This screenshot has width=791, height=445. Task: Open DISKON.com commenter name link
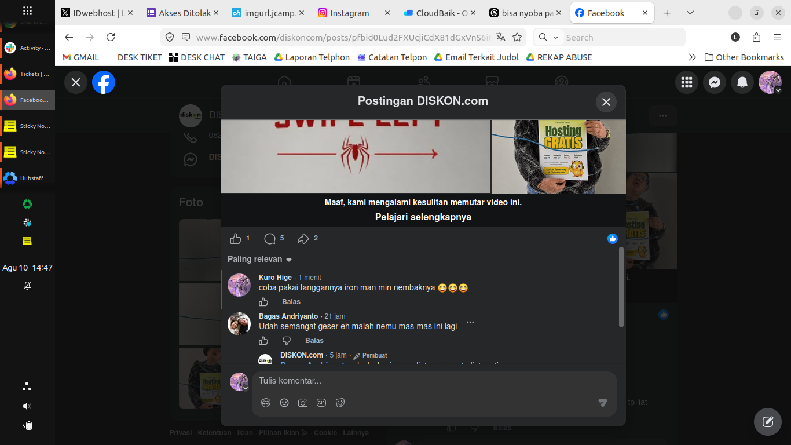302,355
